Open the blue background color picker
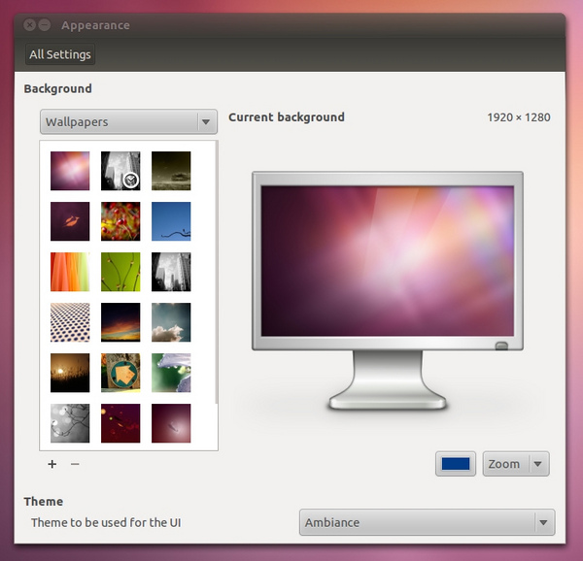 pos(456,464)
